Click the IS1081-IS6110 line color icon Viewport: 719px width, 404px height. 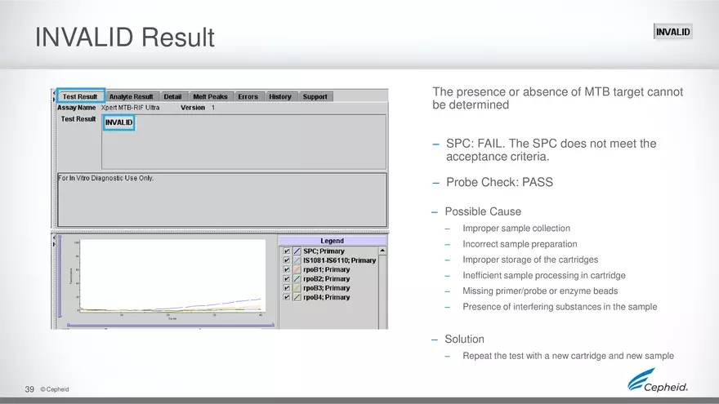tap(297, 260)
